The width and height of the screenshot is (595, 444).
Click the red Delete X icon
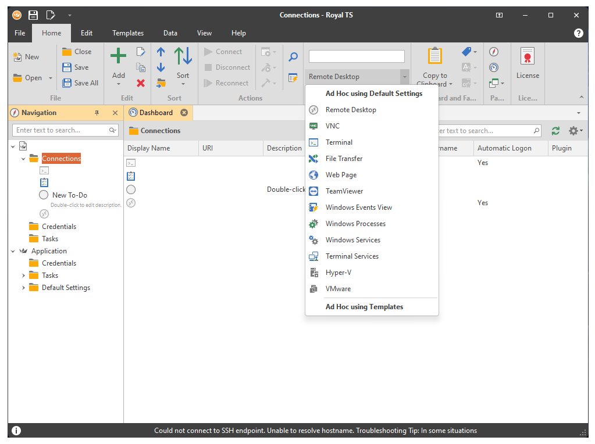point(140,83)
